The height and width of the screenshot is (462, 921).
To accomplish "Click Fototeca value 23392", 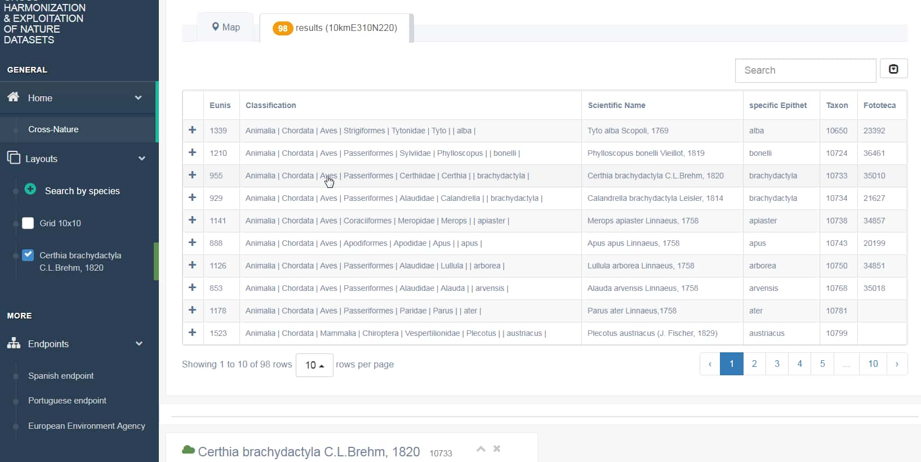I will pos(874,131).
